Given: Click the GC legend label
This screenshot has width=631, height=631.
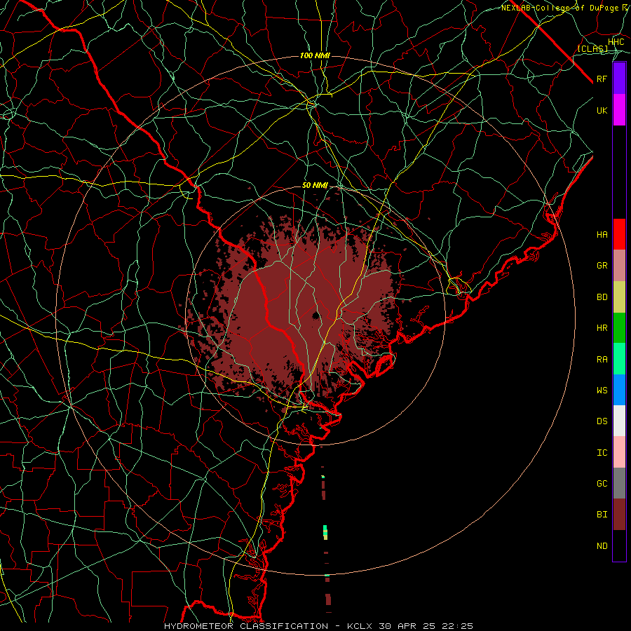Looking at the screenshot, I should [x=602, y=484].
